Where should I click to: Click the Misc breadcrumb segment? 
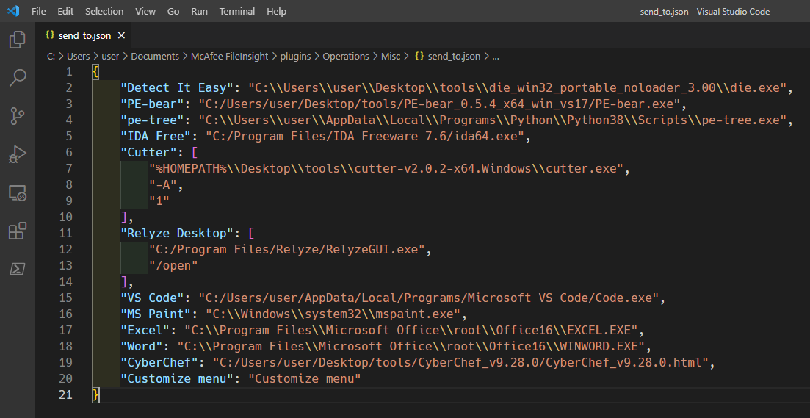pos(391,57)
